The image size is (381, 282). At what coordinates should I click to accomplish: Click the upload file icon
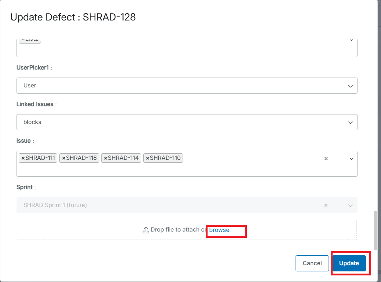pyautogui.click(x=146, y=230)
